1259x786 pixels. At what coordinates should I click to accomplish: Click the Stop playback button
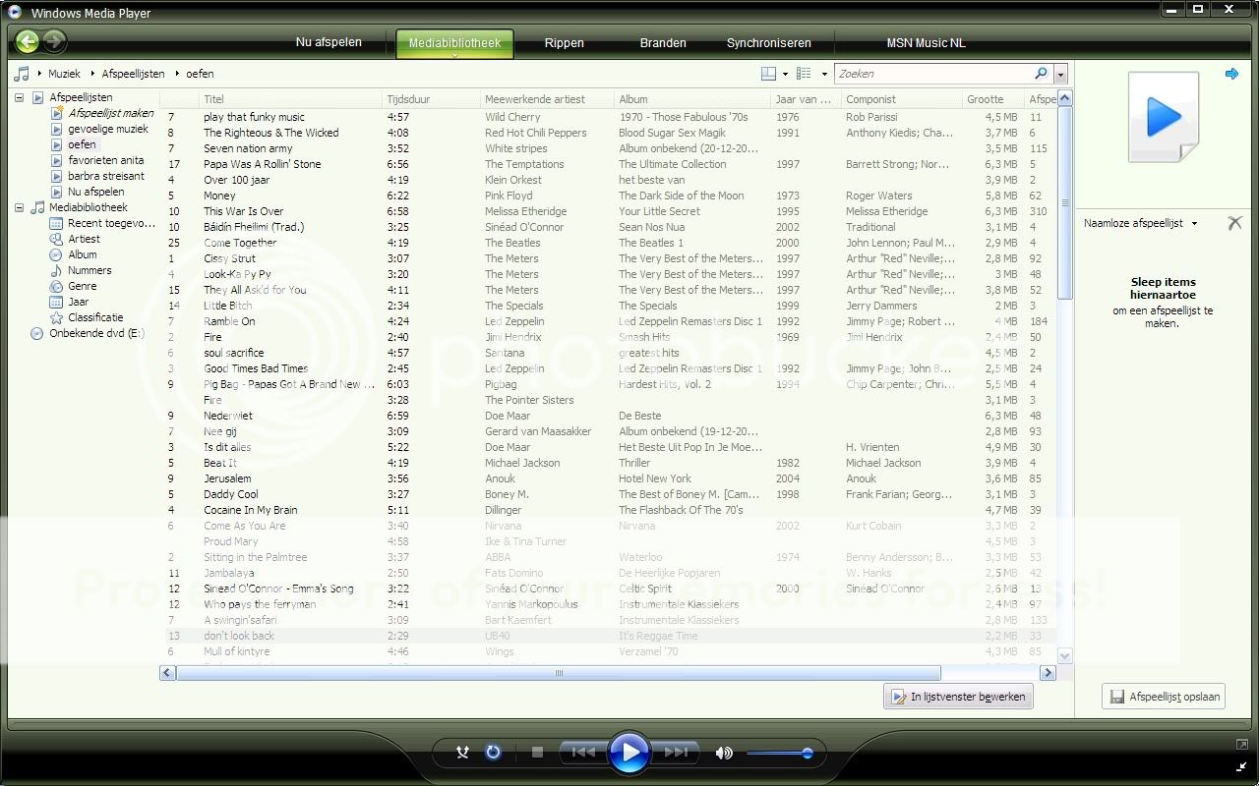[537, 753]
